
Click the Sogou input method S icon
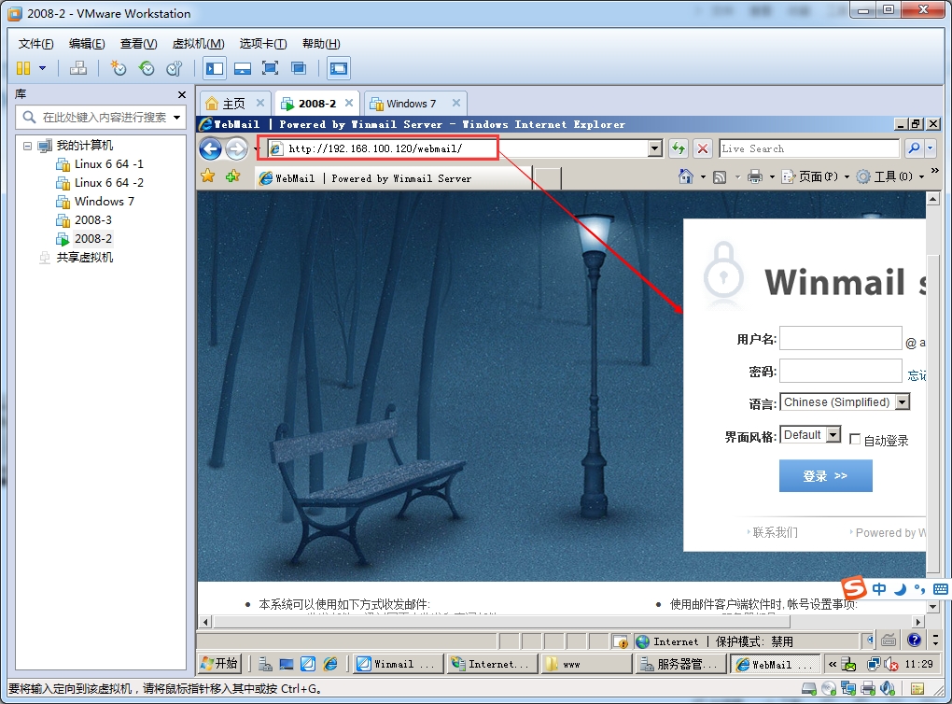(x=854, y=587)
